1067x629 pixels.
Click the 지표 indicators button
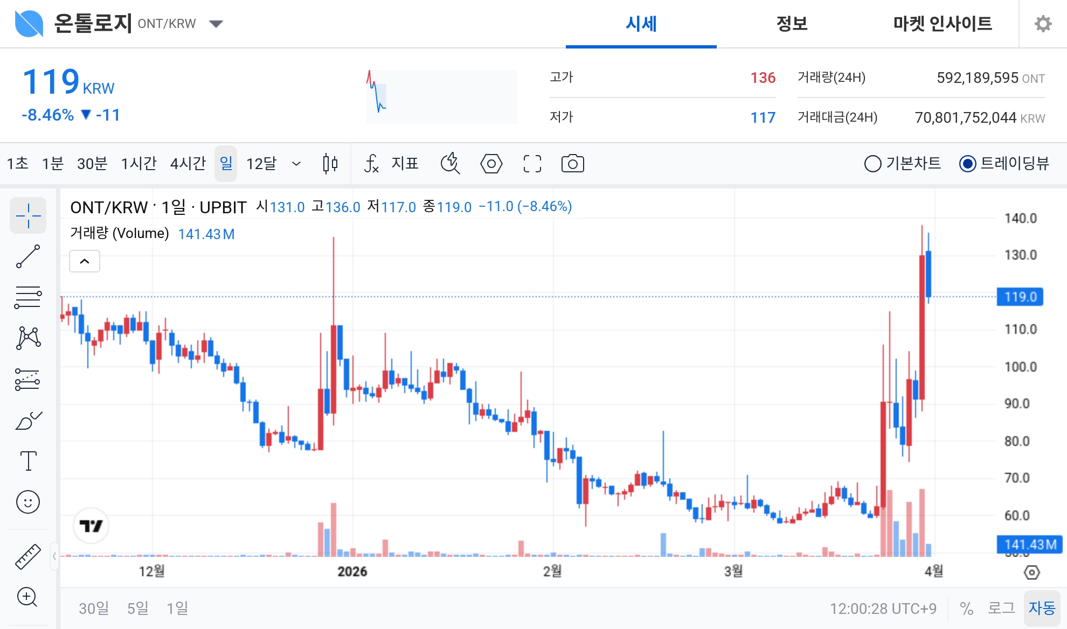(x=392, y=163)
